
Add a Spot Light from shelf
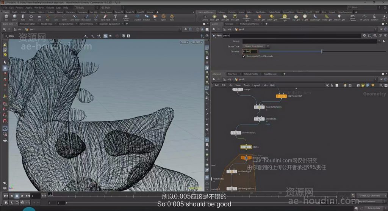225,17
